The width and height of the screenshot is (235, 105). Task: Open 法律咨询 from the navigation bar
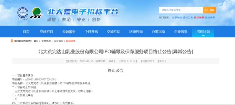pos(136,32)
